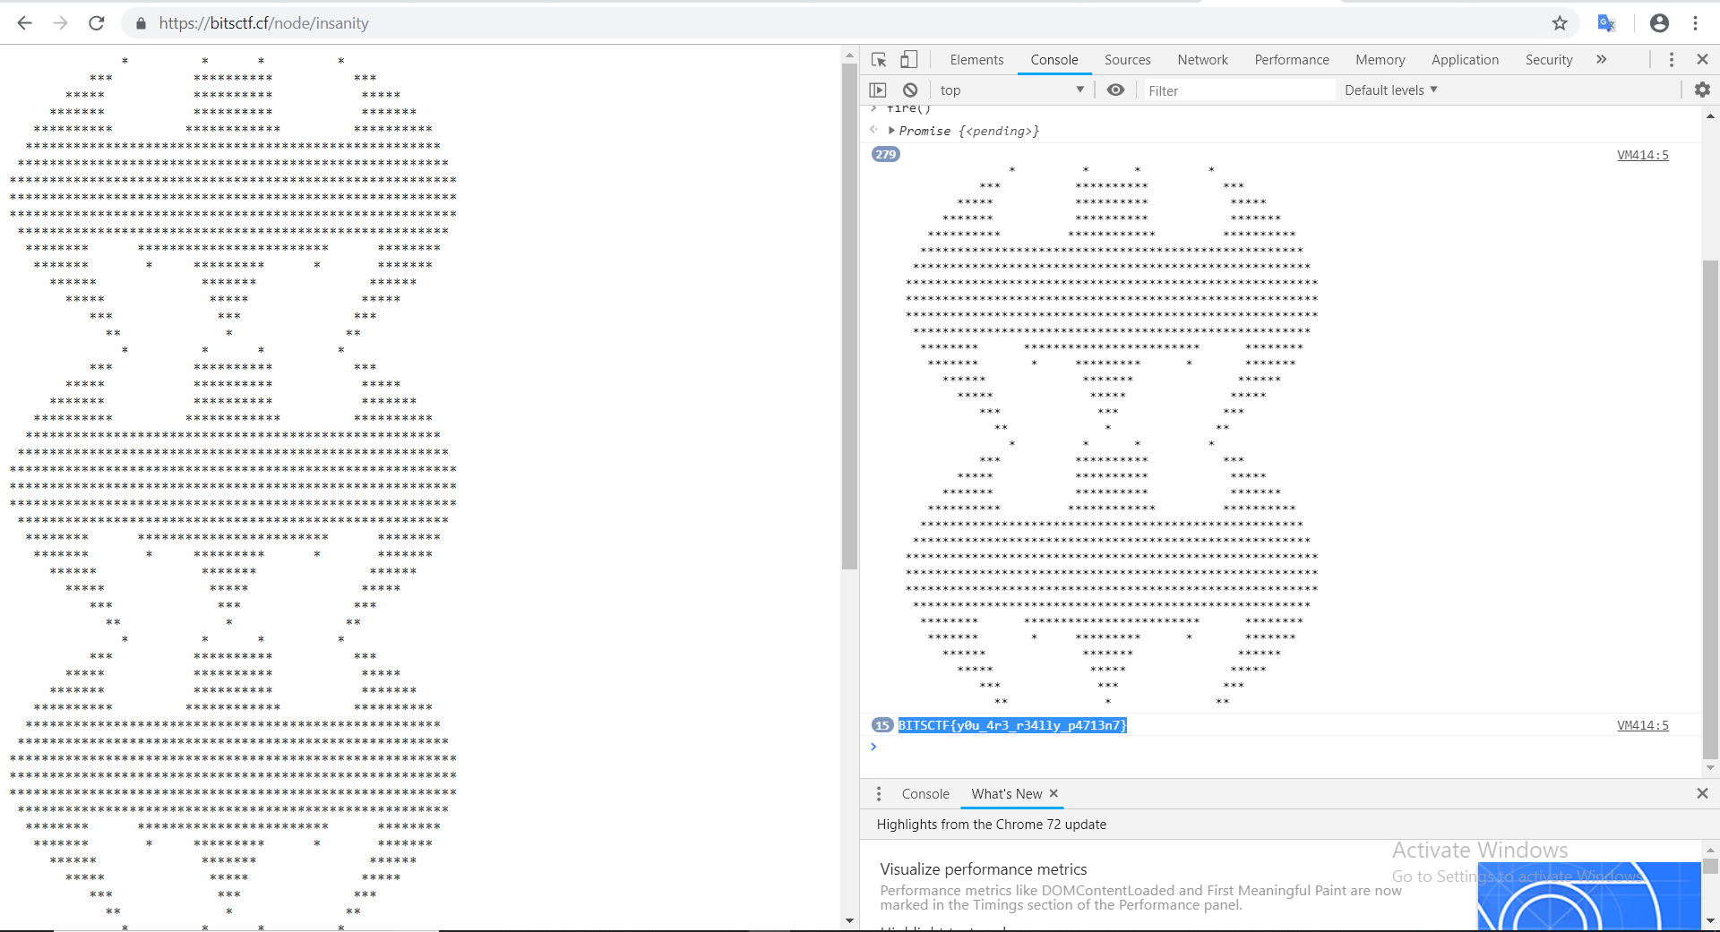Toggle live expression eye icon

coord(1115,90)
